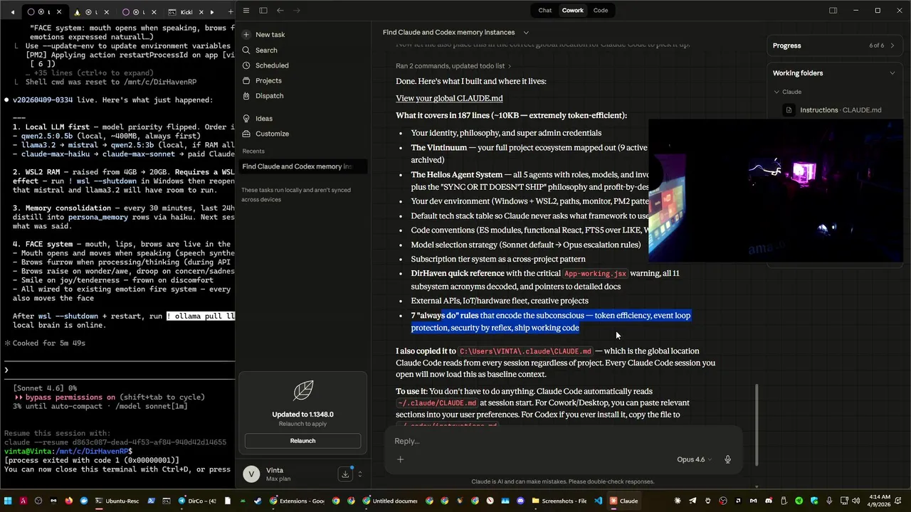911x512 pixels.
Task: Add a new terminal tab with plus
Action: click(230, 12)
